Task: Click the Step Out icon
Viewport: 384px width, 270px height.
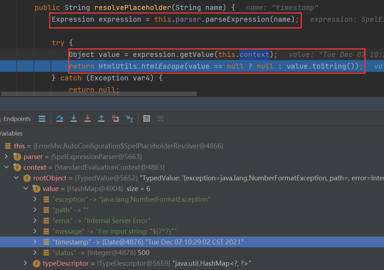Action: pos(101,118)
